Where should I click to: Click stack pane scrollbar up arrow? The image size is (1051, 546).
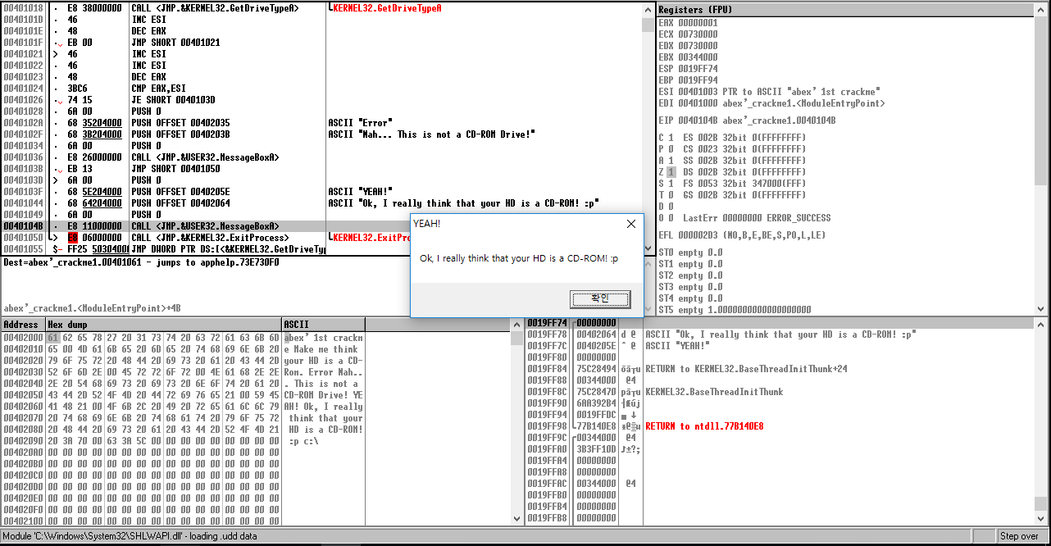pyautogui.click(x=1041, y=323)
